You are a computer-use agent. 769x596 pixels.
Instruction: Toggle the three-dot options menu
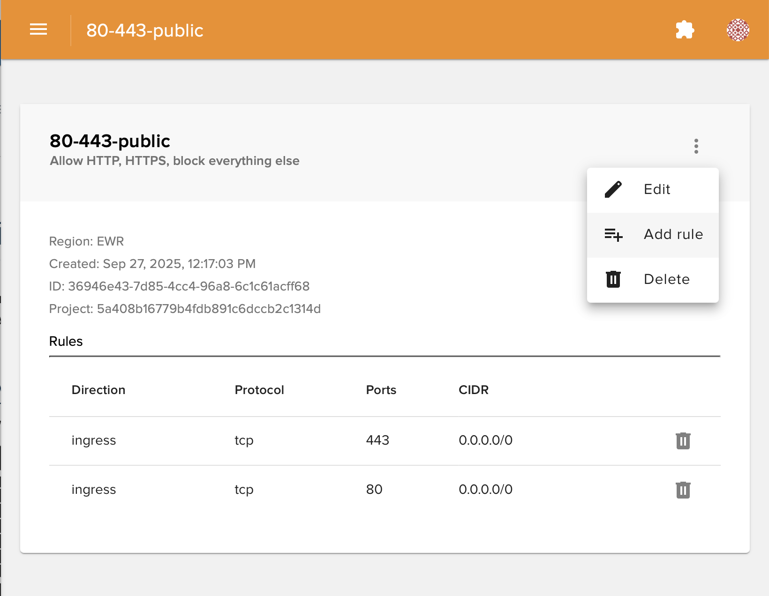point(696,146)
